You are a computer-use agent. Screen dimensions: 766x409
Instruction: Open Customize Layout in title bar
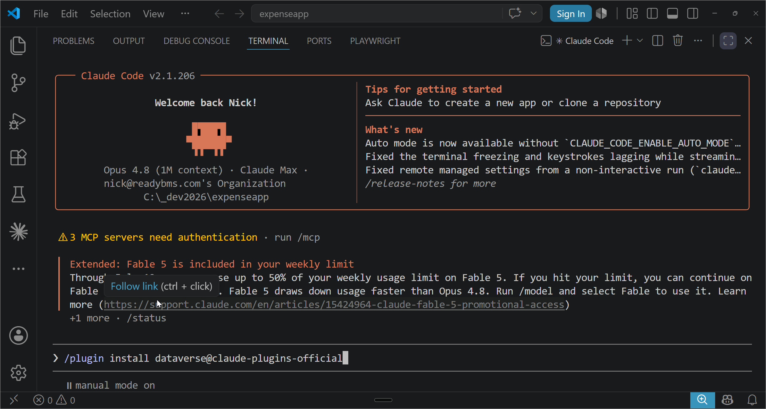[632, 13]
